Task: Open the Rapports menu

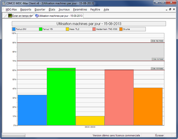Action: point(26,9)
